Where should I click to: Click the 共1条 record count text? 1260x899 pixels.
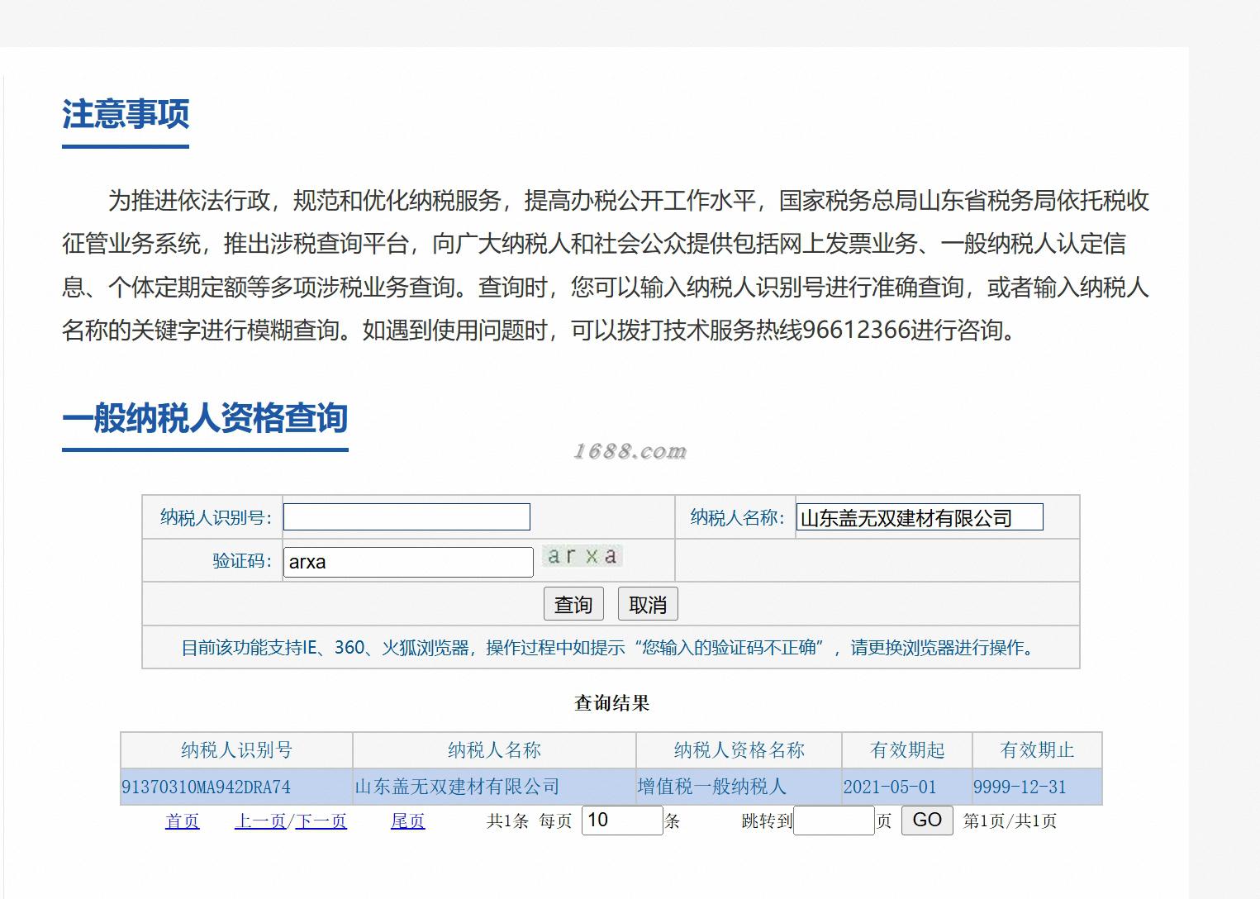(x=507, y=821)
